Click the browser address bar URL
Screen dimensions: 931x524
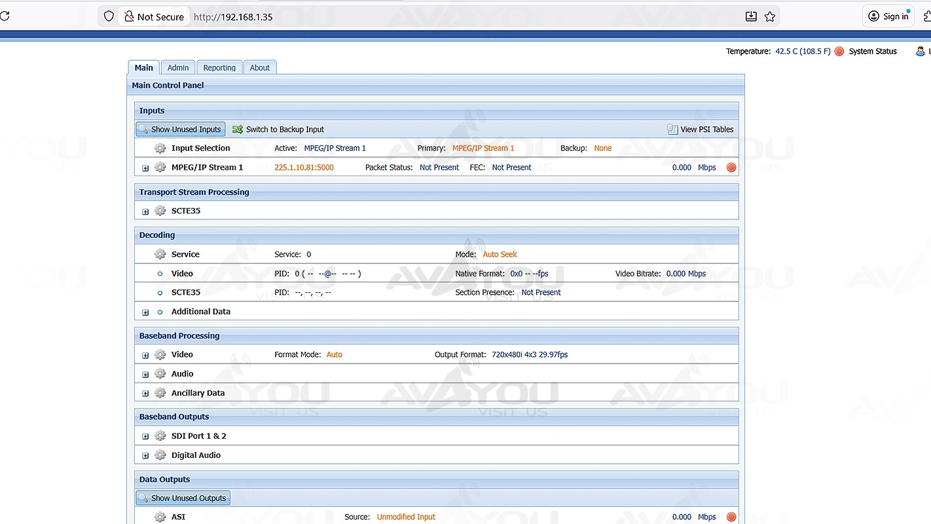[x=233, y=17]
